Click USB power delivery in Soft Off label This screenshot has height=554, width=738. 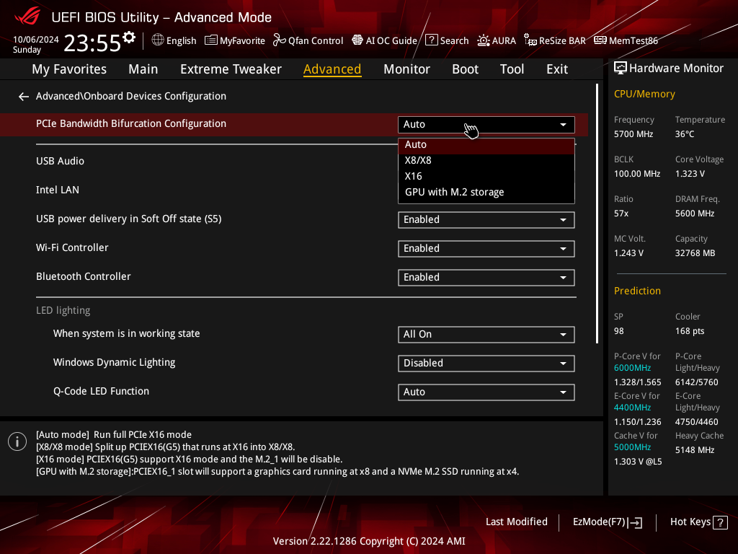[x=128, y=219]
